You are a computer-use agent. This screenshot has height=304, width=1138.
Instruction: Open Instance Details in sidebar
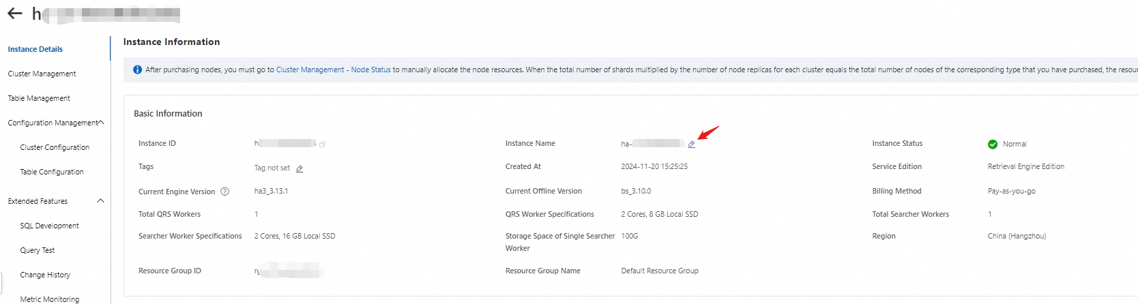[35, 49]
